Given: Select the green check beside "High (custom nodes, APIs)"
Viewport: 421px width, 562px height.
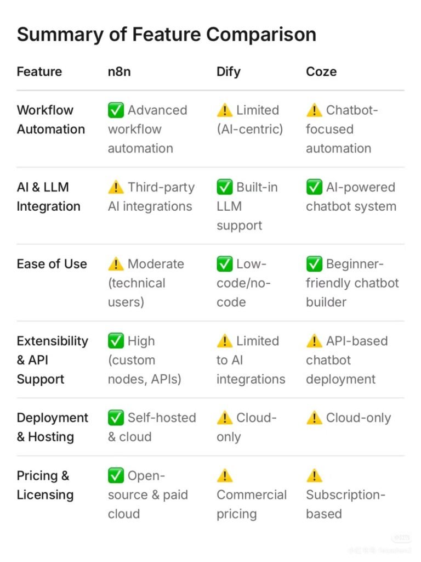Looking at the screenshot, I should pos(116,341).
